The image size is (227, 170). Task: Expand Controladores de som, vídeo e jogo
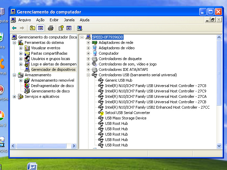coord(88,64)
